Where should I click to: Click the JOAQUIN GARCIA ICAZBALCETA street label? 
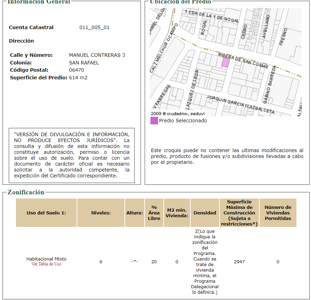pyautogui.click(x=241, y=104)
